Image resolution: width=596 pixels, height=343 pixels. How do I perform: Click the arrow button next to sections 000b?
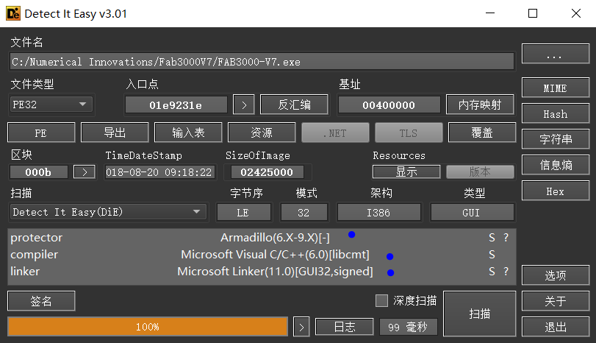[85, 172]
